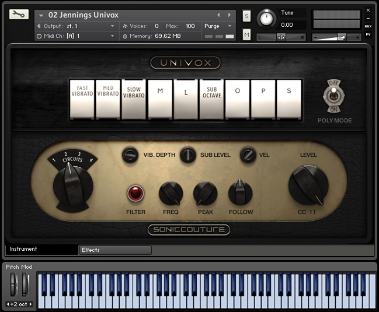The width and height of the screenshot is (379, 312).
Task: Go to next instrument preset arrow
Action: (x=230, y=15)
